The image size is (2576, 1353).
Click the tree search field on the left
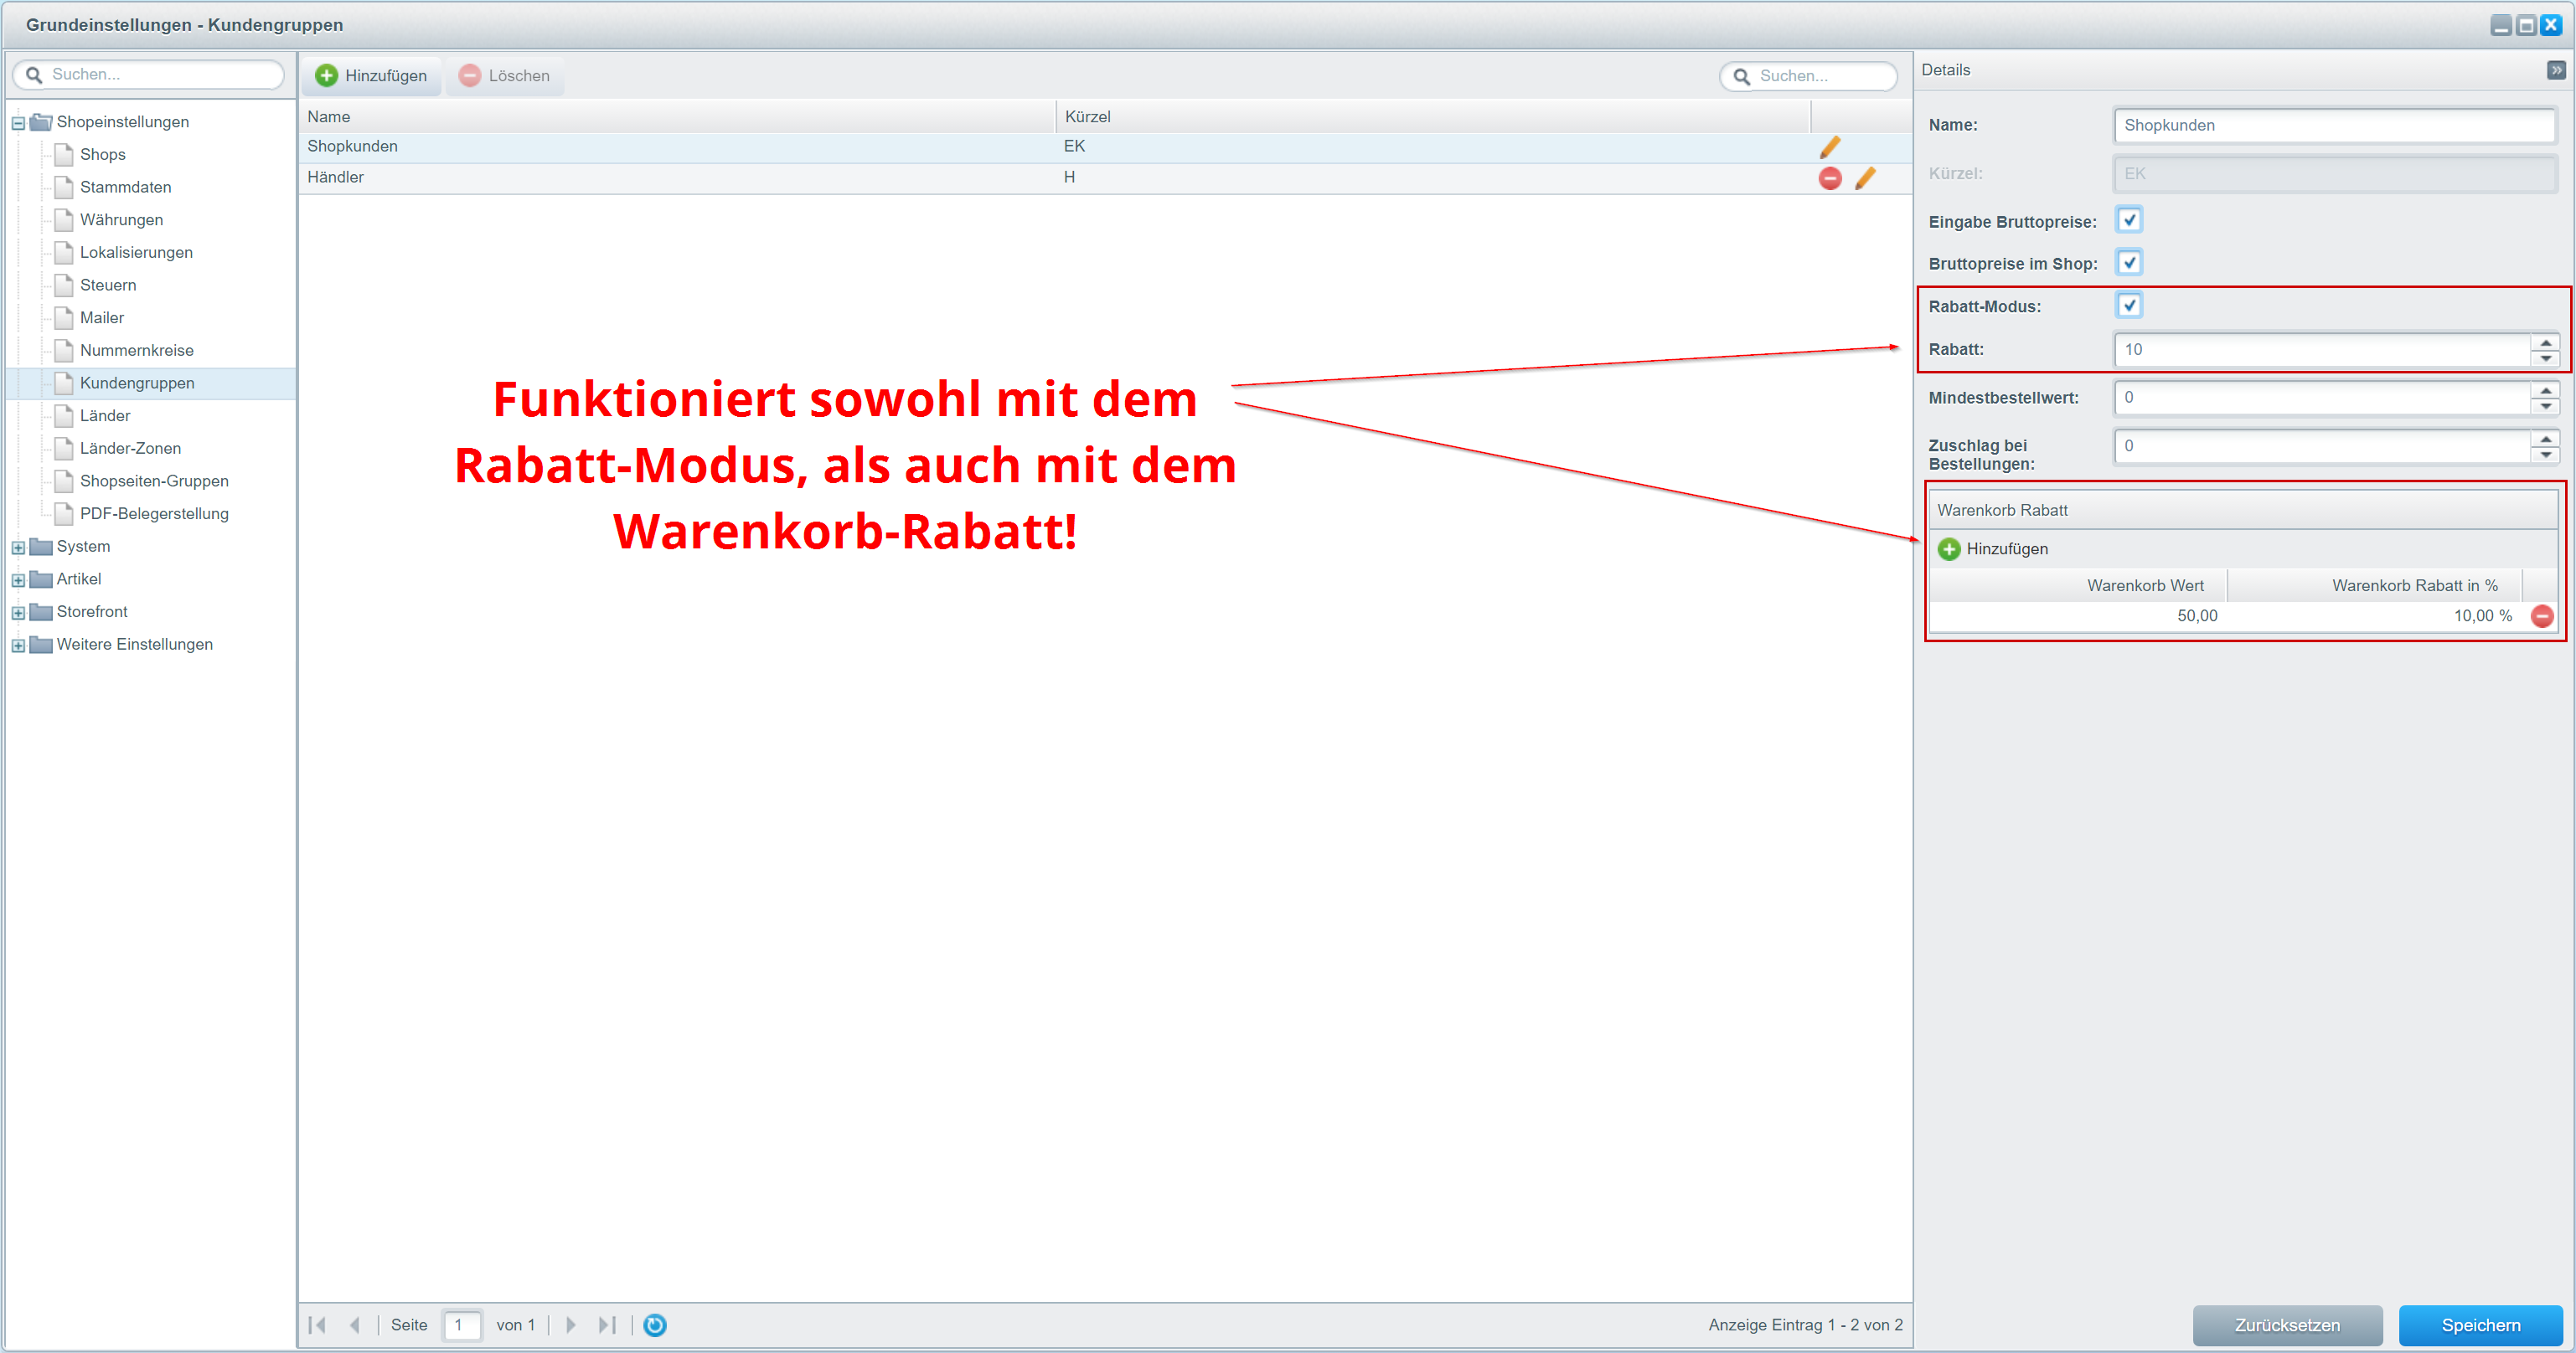point(150,75)
